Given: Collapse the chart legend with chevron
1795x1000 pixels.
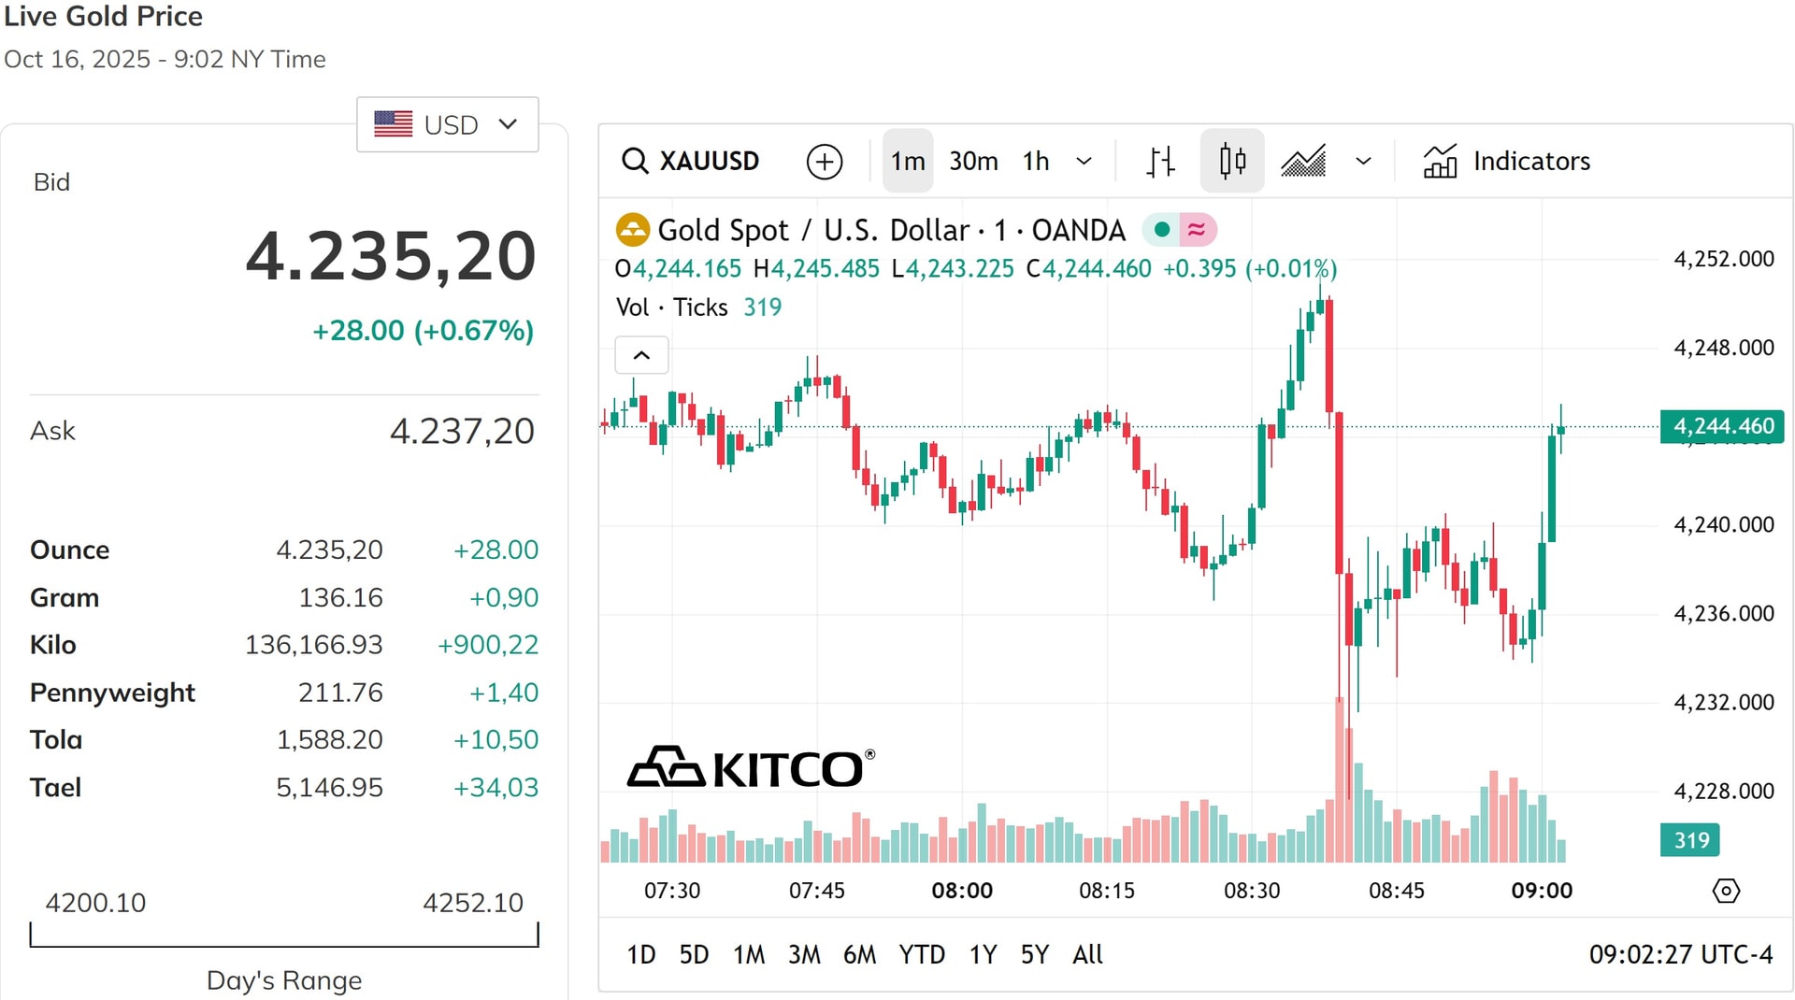Looking at the screenshot, I should 641,355.
